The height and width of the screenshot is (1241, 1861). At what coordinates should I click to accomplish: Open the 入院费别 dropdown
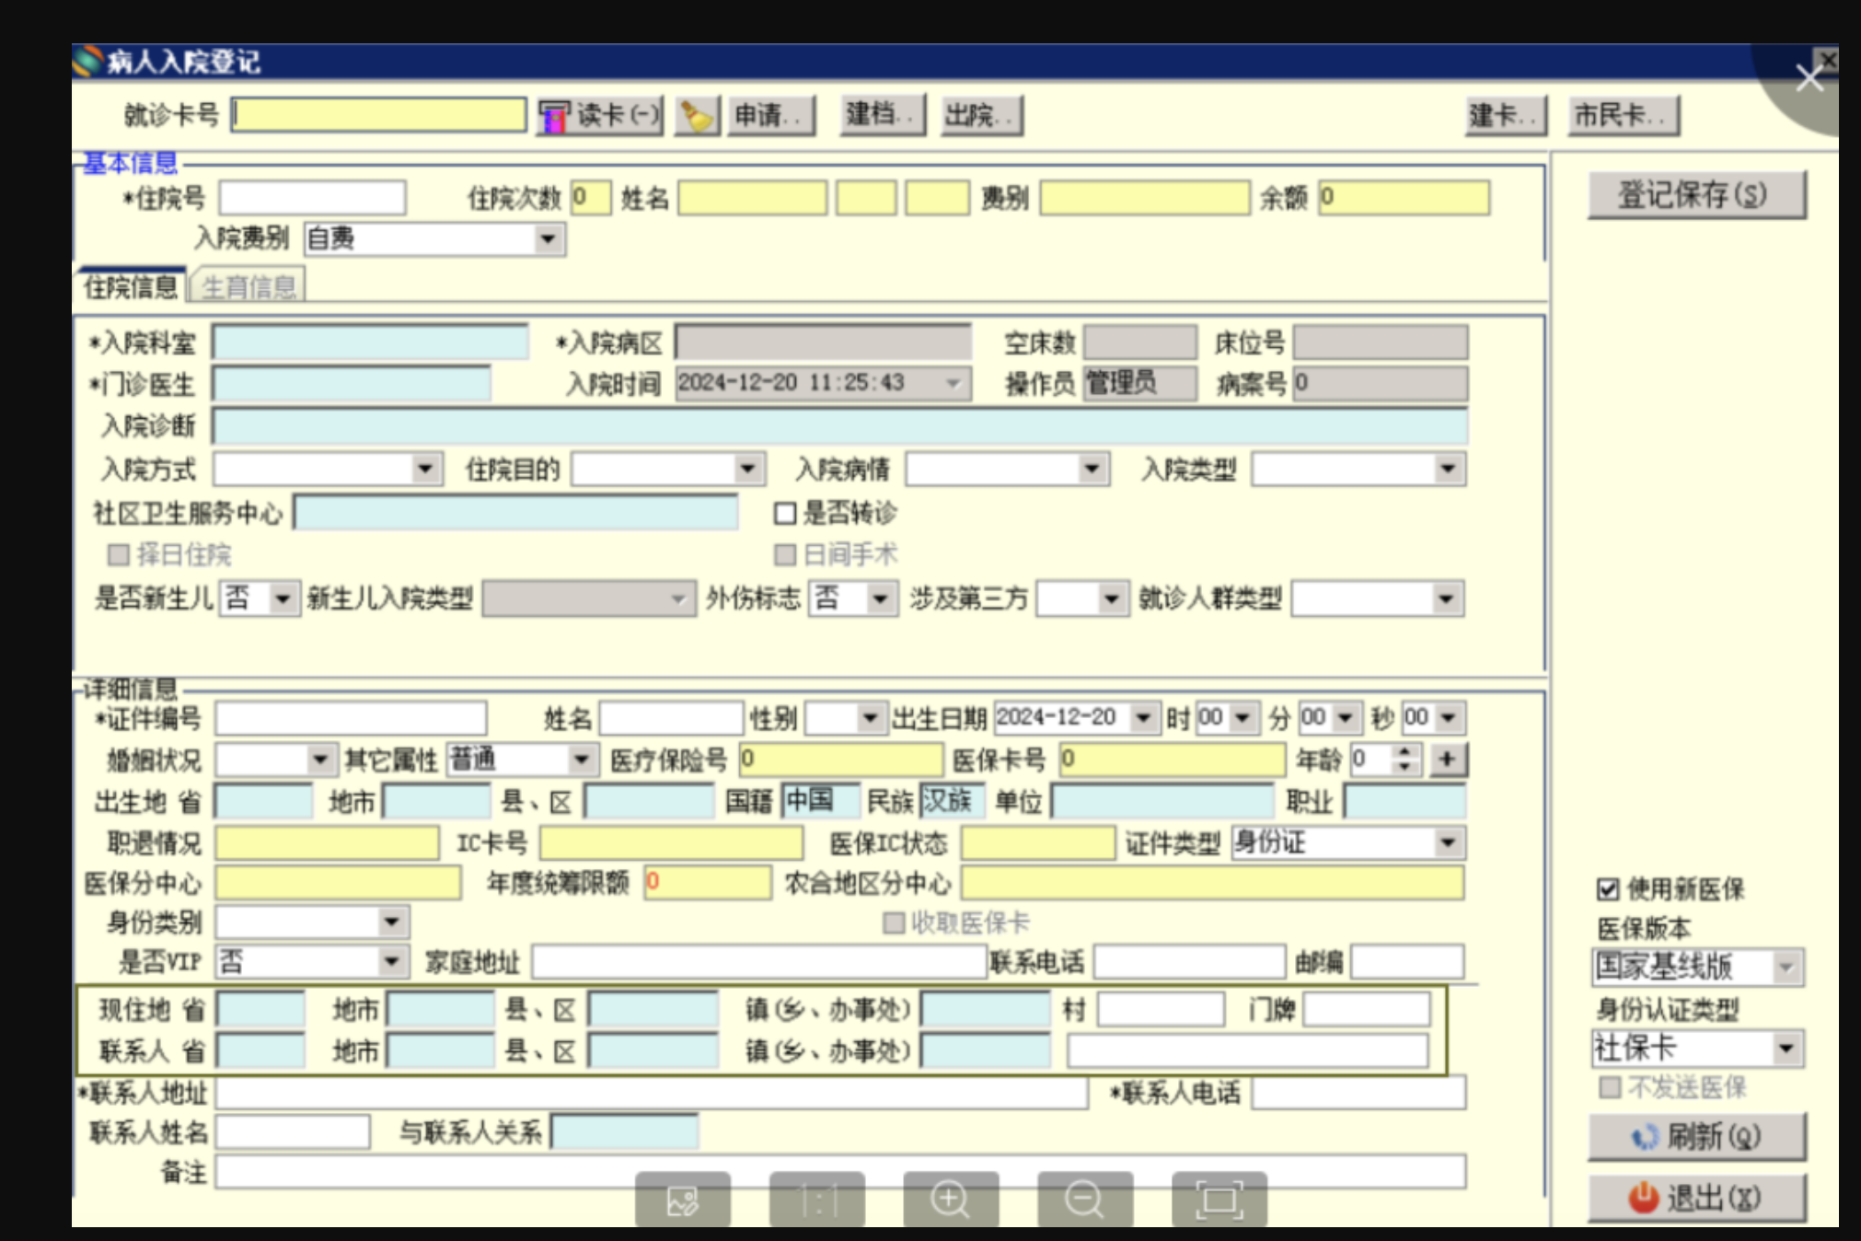tap(549, 239)
